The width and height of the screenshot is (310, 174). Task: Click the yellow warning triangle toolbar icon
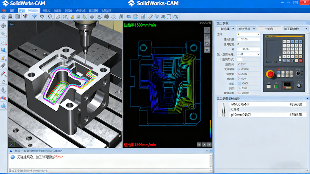pos(72,17)
